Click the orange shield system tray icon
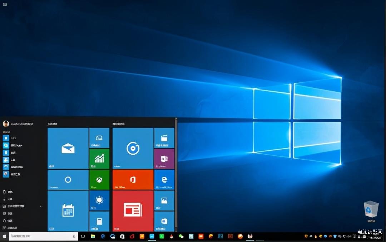 tap(306, 236)
